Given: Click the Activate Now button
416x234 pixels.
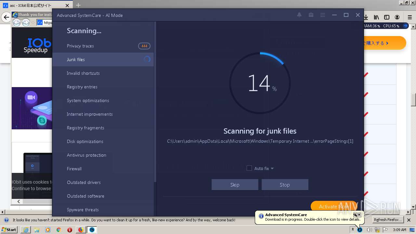Looking at the screenshot, I should tap(334, 207).
